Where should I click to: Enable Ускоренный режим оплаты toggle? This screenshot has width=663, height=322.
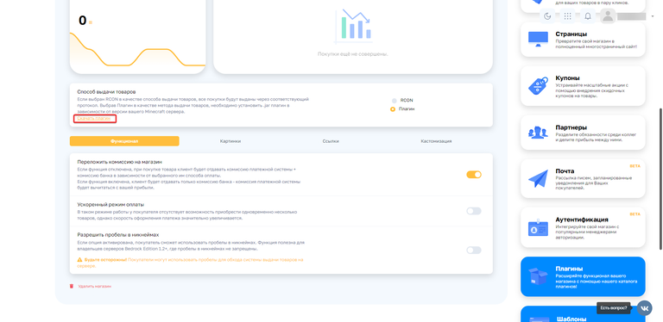coord(474,211)
